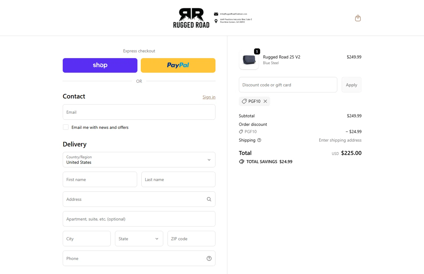Click the shipping info question mark icon

(259, 140)
